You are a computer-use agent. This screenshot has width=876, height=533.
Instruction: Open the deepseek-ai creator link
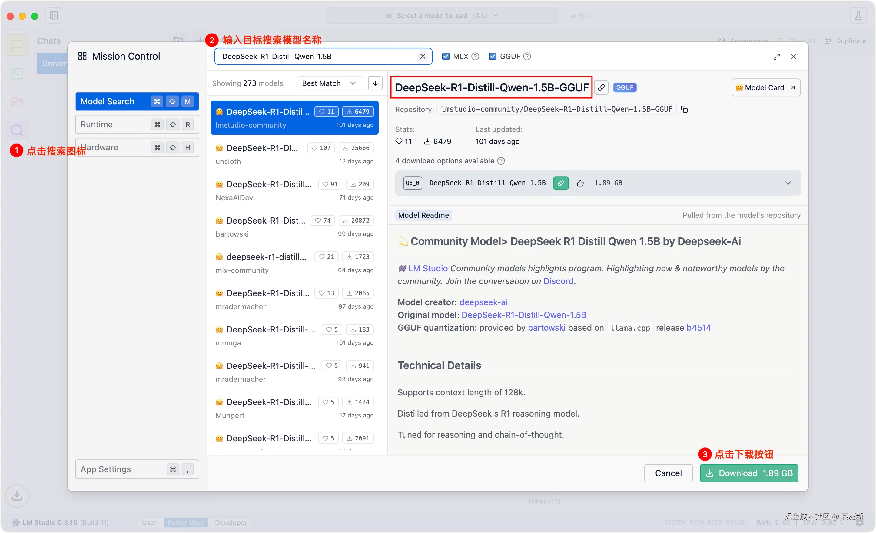(483, 302)
